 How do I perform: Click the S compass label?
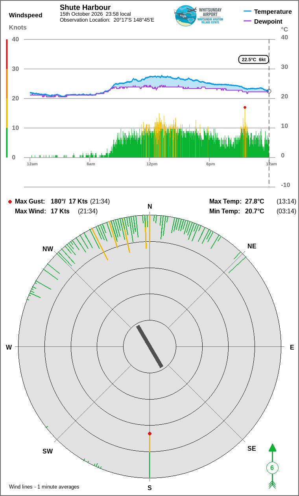click(149, 488)
